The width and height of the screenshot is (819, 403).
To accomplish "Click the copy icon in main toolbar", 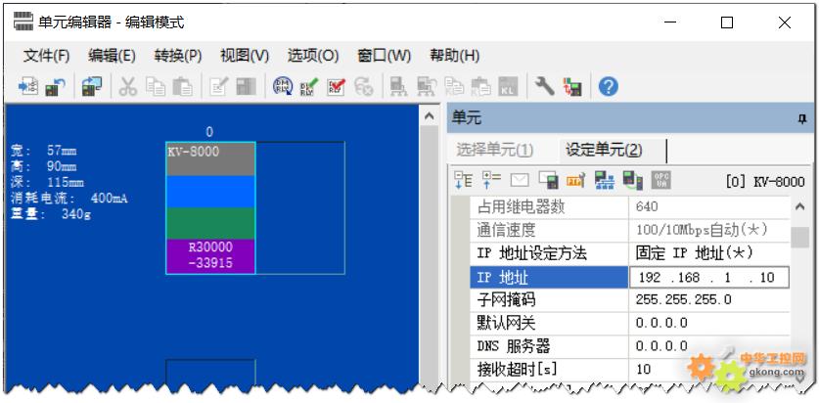I will pyautogui.click(x=156, y=87).
